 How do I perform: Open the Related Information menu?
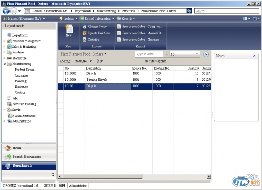point(97,19)
